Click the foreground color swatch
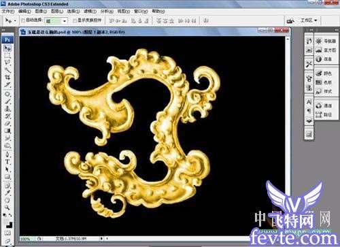This screenshot has width=340, height=247. [x=7, y=223]
